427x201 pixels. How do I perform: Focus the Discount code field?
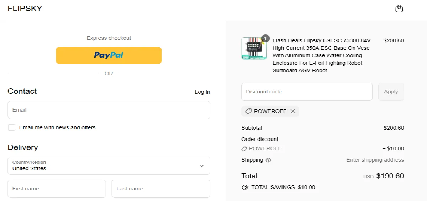306,92
